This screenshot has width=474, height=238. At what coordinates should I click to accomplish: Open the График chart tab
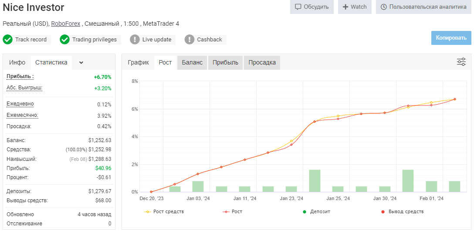pos(139,63)
